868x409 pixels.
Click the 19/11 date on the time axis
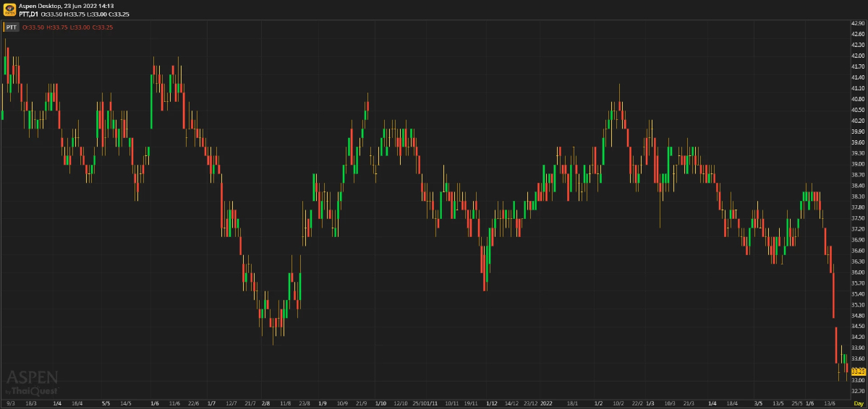coord(471,402)
